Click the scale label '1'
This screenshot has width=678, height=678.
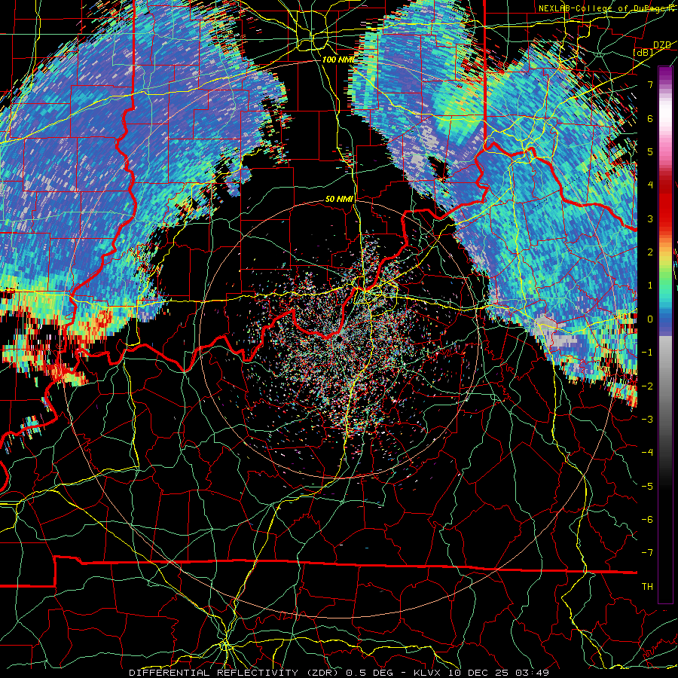pos(650,286)
